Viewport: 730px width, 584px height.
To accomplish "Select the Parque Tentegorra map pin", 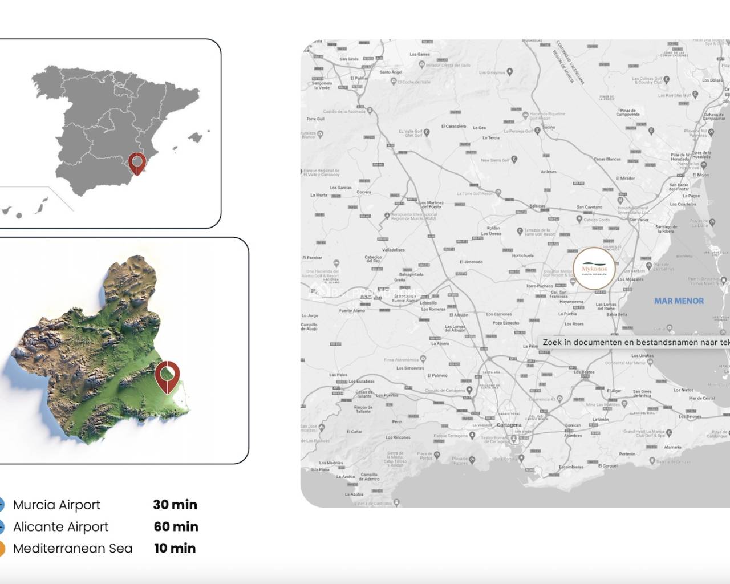I will click(x=472, y=436).
